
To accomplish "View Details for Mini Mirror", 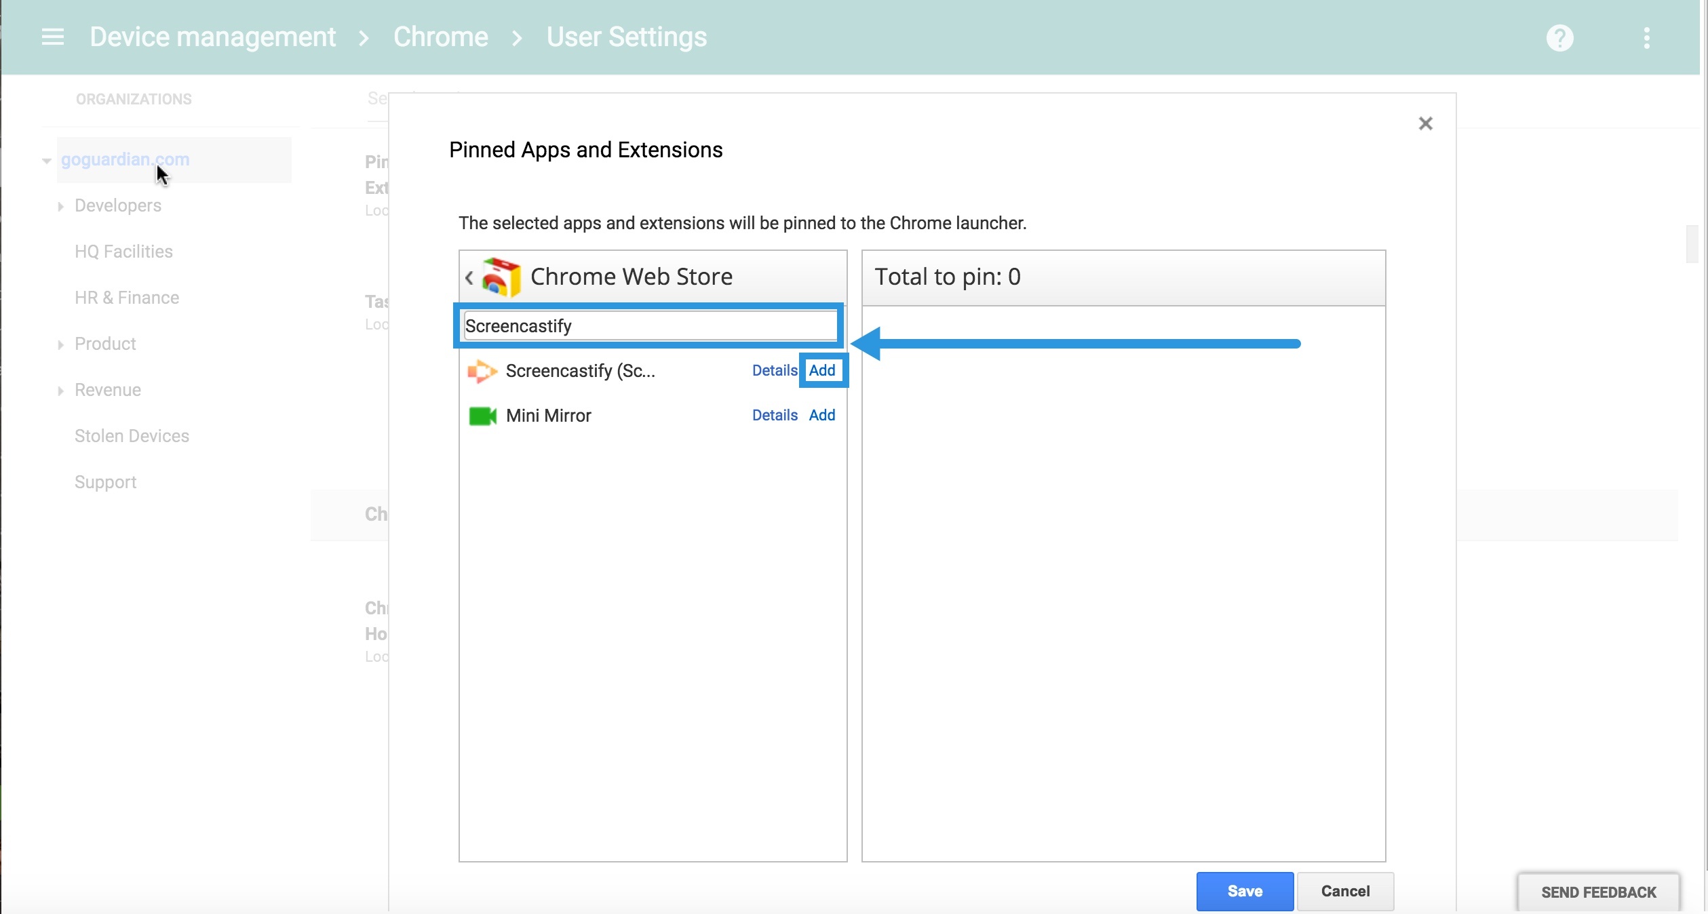I will point(774,415).
